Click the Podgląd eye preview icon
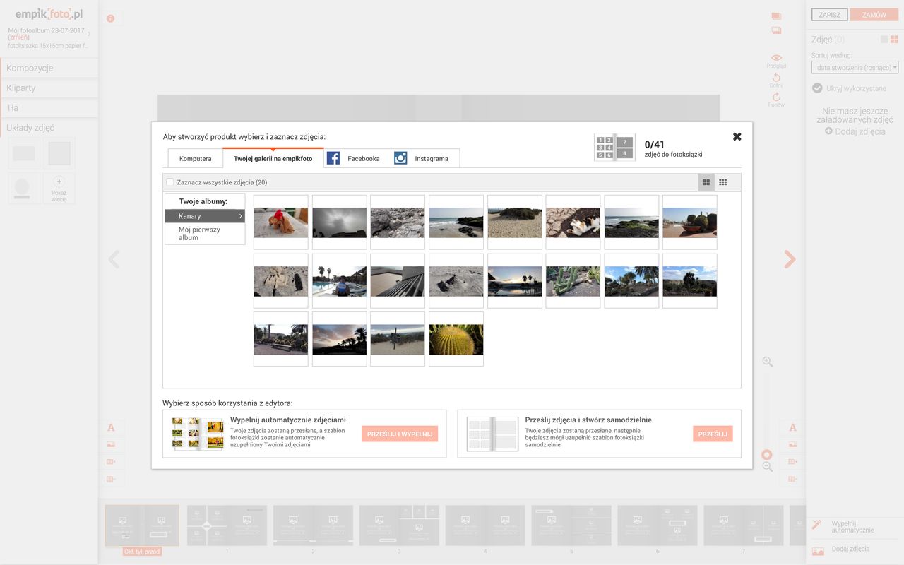This screenshot has width=904, height=565. click(x=776, y=58)
